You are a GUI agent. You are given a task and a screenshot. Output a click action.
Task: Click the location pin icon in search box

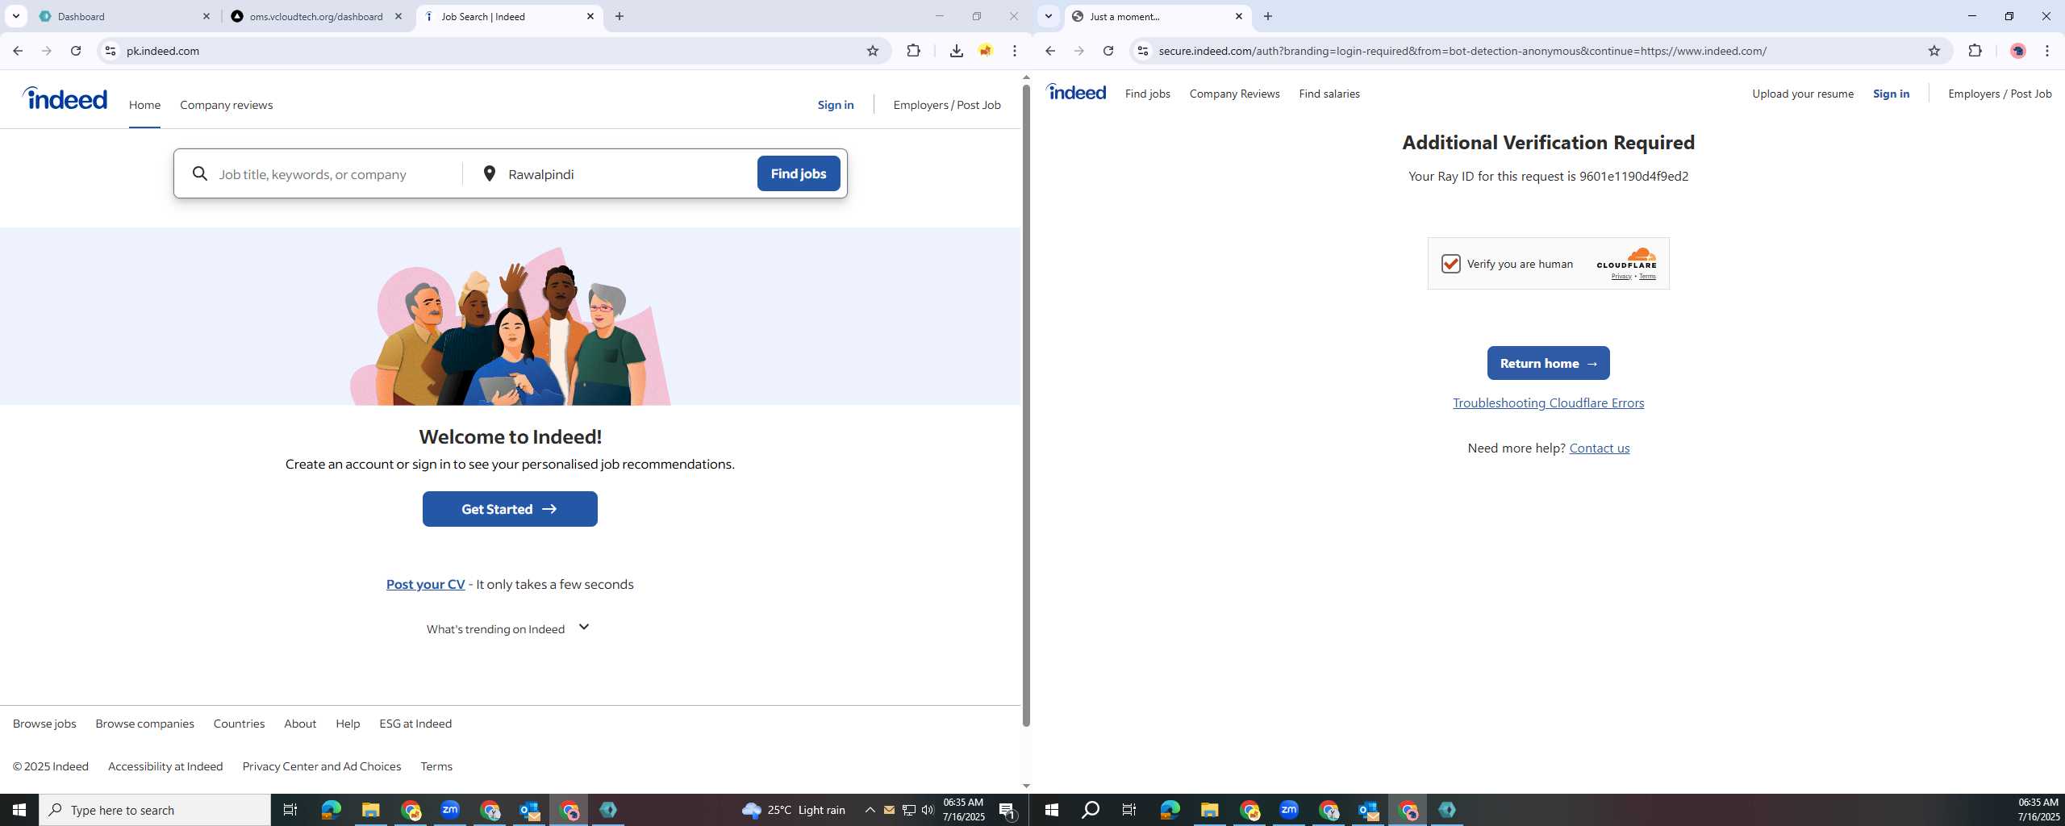(x=489, y=173)
